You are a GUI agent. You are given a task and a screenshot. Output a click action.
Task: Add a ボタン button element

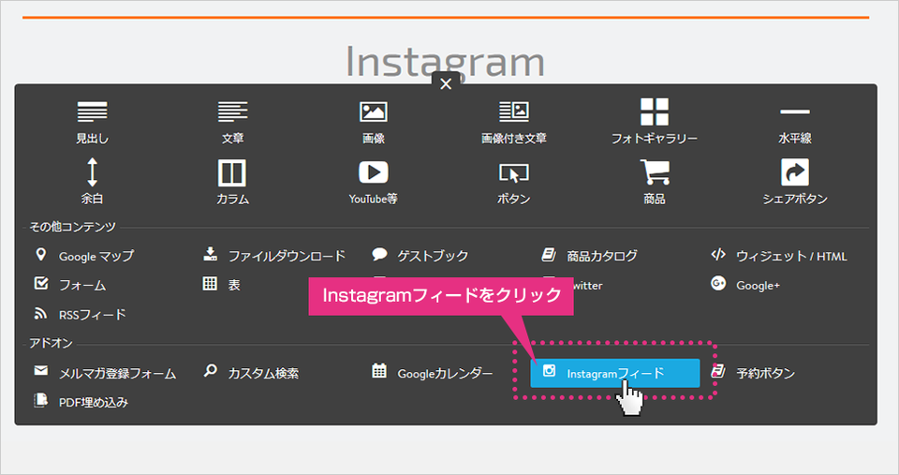click(514, 184)
